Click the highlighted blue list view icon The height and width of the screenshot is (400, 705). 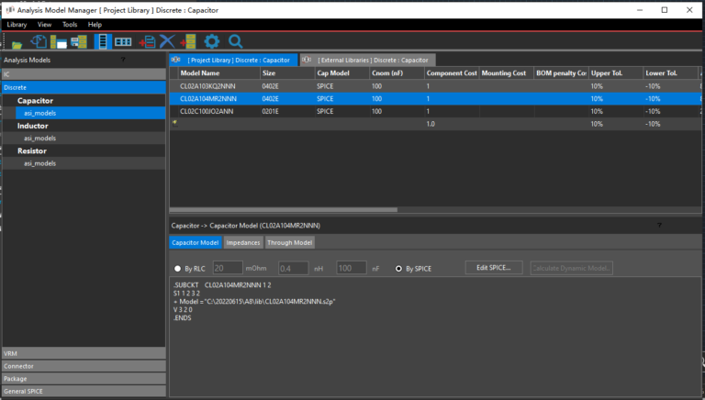click(103, 41)
